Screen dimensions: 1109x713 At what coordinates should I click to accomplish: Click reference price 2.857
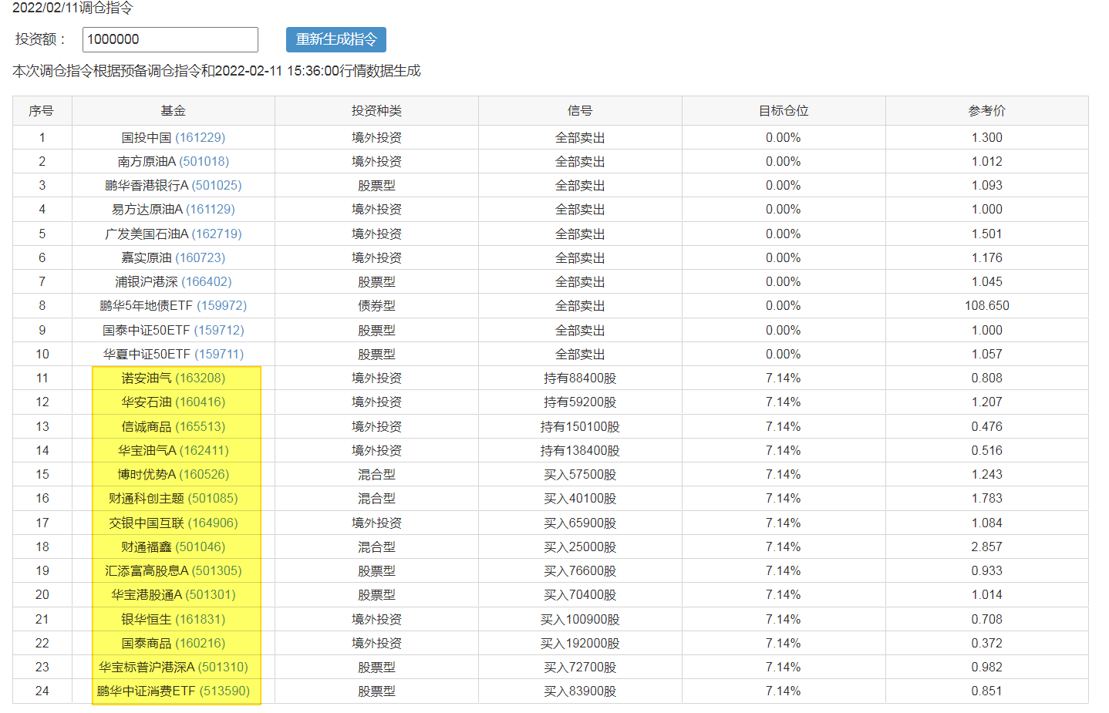click(x=987, y=547)
